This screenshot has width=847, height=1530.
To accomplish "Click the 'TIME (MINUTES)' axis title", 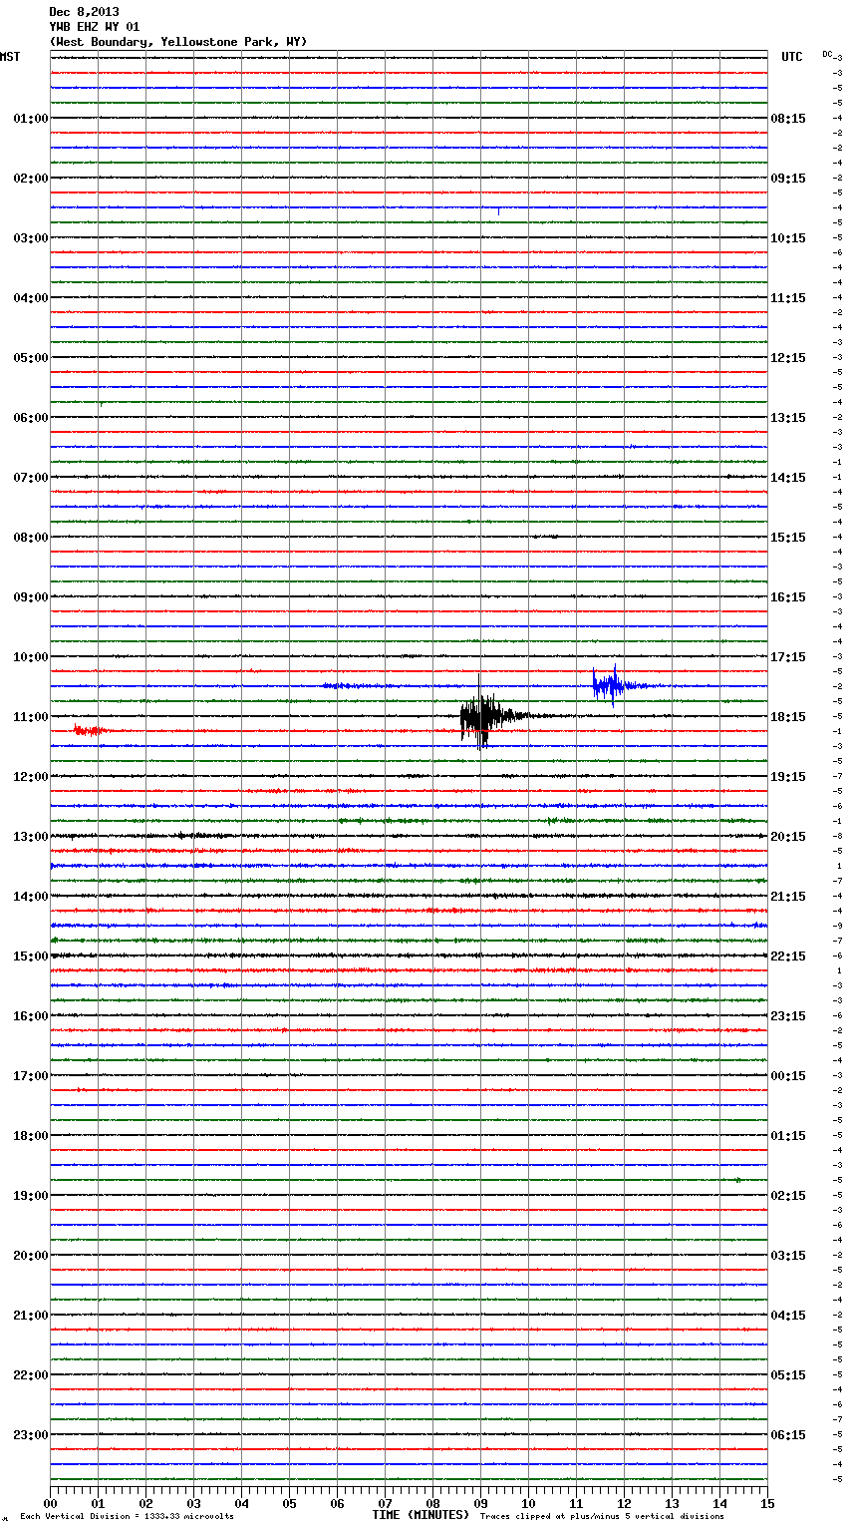I will pos(421,1515).
